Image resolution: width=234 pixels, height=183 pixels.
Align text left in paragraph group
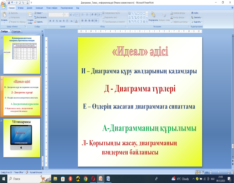click(x=82, y=20)
